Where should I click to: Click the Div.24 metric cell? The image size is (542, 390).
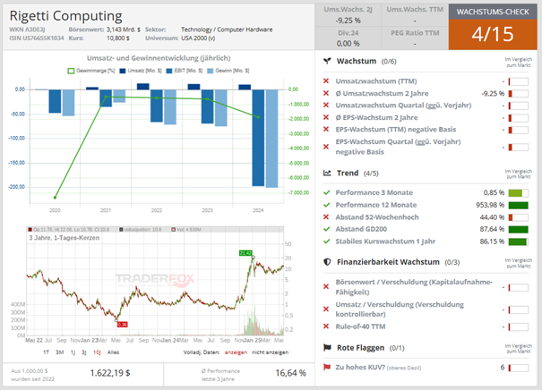point(348,38)
